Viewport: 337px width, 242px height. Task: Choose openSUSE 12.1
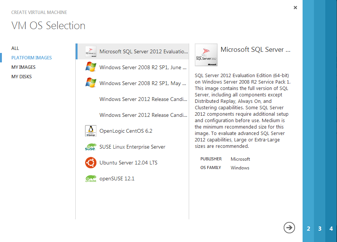click(132, 178)
